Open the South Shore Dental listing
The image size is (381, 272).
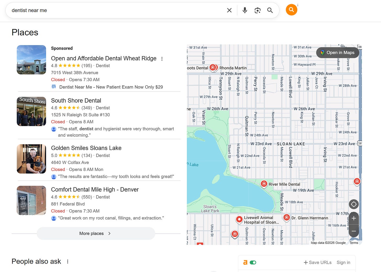pyautogui.click(x=76, y=100)
